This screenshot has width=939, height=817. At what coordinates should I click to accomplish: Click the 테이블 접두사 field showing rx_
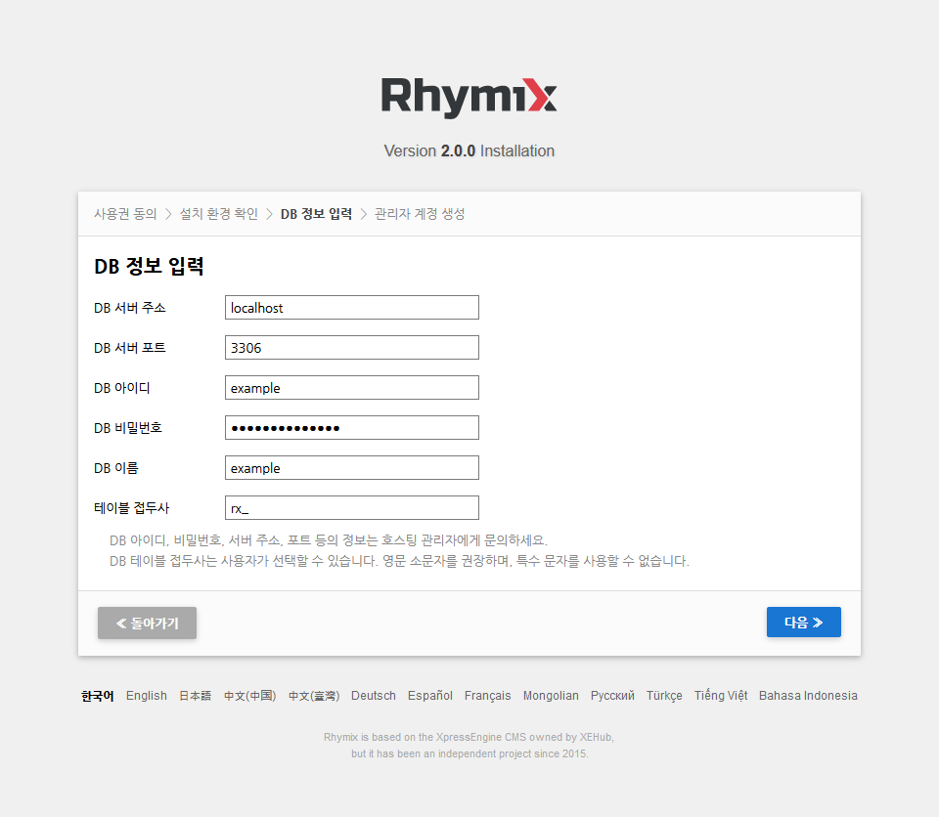point(351,507)
